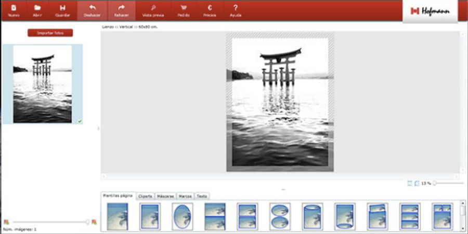Click the Pedido shopping cart icon
The image size is (468, 234).
pyautogui.click(x=183, y=10)
